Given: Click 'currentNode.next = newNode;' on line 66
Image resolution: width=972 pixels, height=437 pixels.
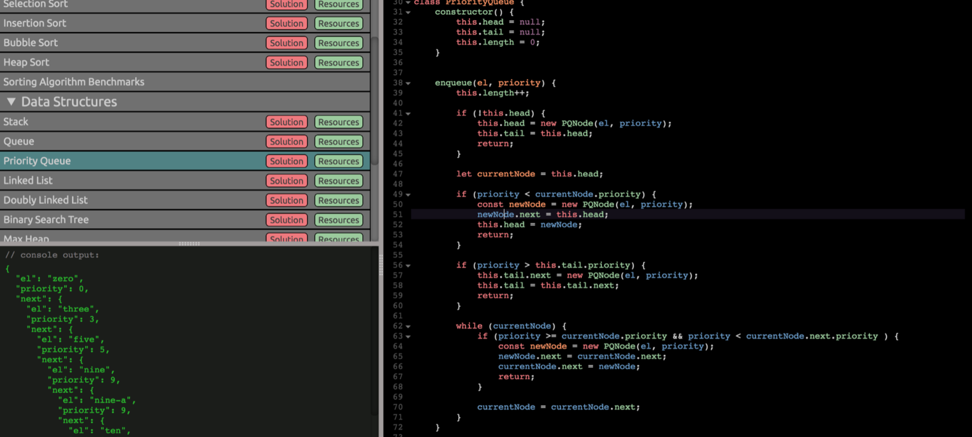Looking at the screenshot, I should [569, 366].
